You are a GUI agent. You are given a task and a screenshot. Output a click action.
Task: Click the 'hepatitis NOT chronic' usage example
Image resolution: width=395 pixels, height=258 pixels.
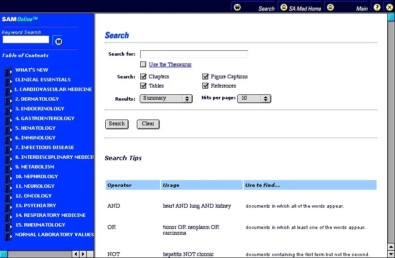pos(188,254)
